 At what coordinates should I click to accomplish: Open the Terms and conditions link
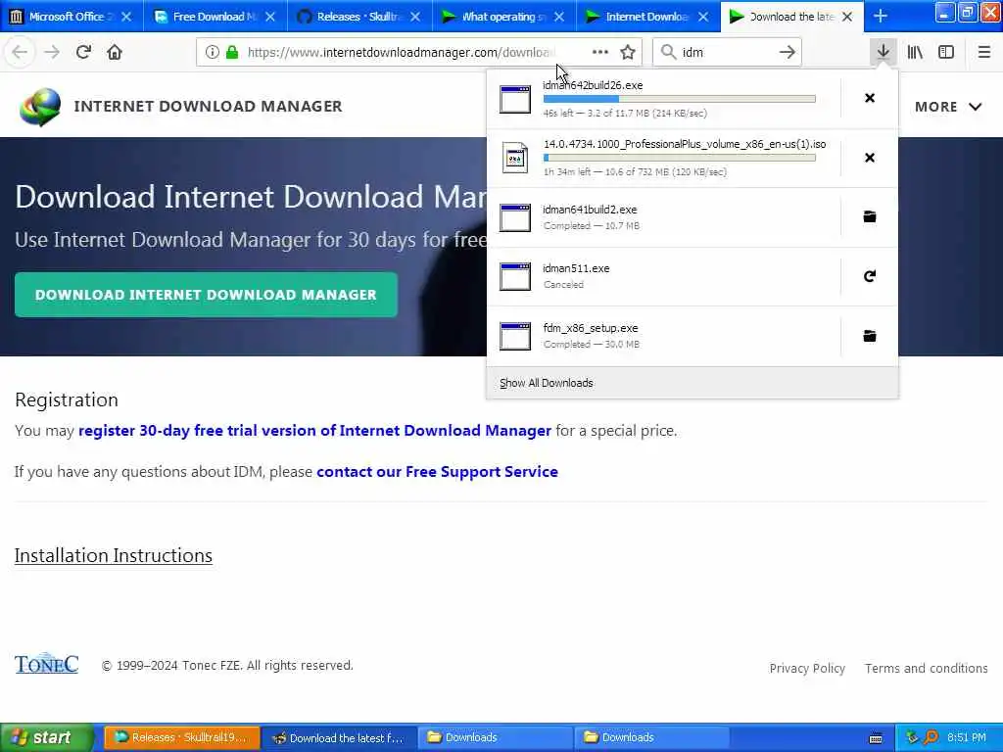(927, 668)
